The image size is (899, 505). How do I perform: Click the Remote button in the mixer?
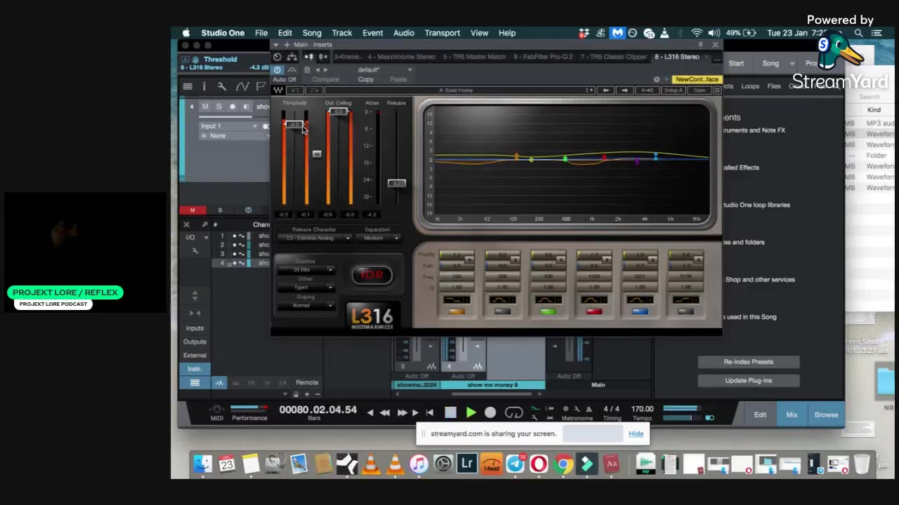click(x=307, y=382)
